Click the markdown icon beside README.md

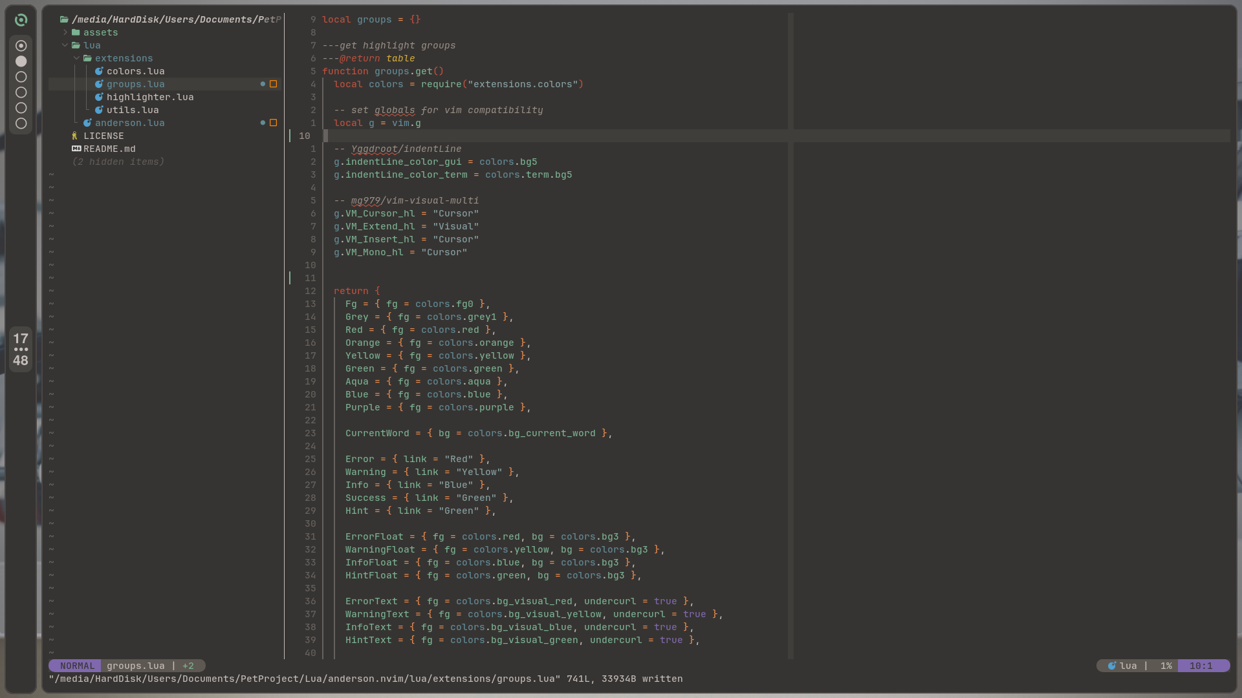(76, 149)
